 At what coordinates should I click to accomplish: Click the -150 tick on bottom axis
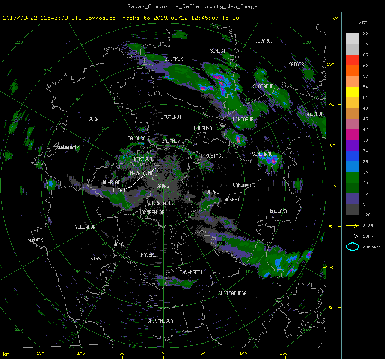pyautogui.click(x=39, y=353)
